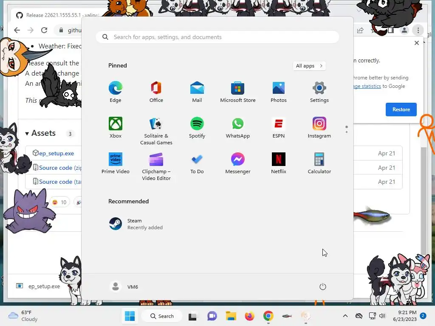Viewport: 435px width, 326px height.
Task: Reload the GitHub page in Chrome
Action: coord(44,30)
